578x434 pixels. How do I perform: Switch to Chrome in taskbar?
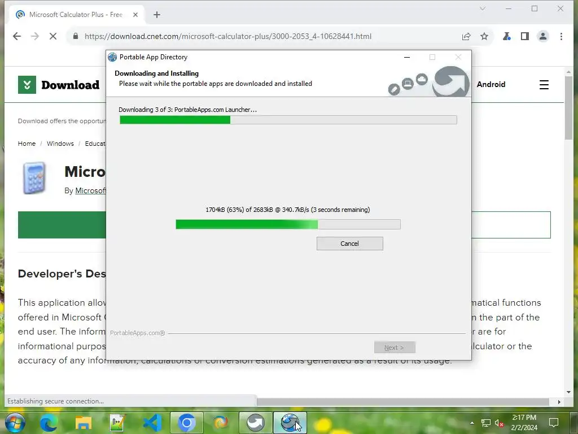(186, 423)
